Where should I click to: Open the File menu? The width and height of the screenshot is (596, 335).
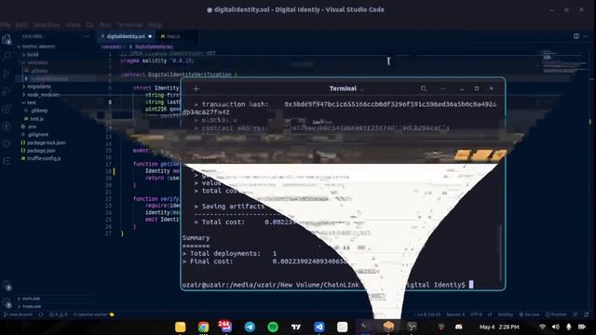(x=6, y=25)
